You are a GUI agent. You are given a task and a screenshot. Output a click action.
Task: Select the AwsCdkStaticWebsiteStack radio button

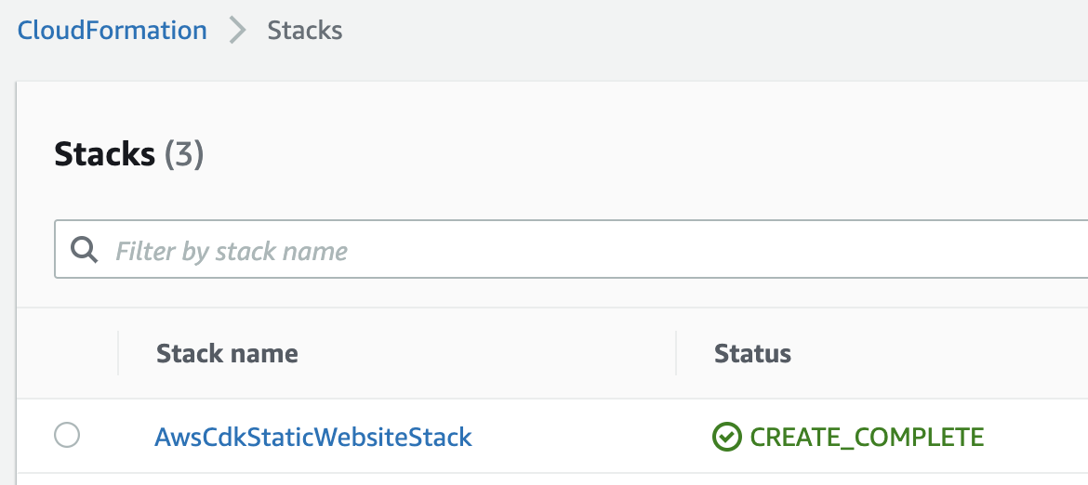click(67, 436)
